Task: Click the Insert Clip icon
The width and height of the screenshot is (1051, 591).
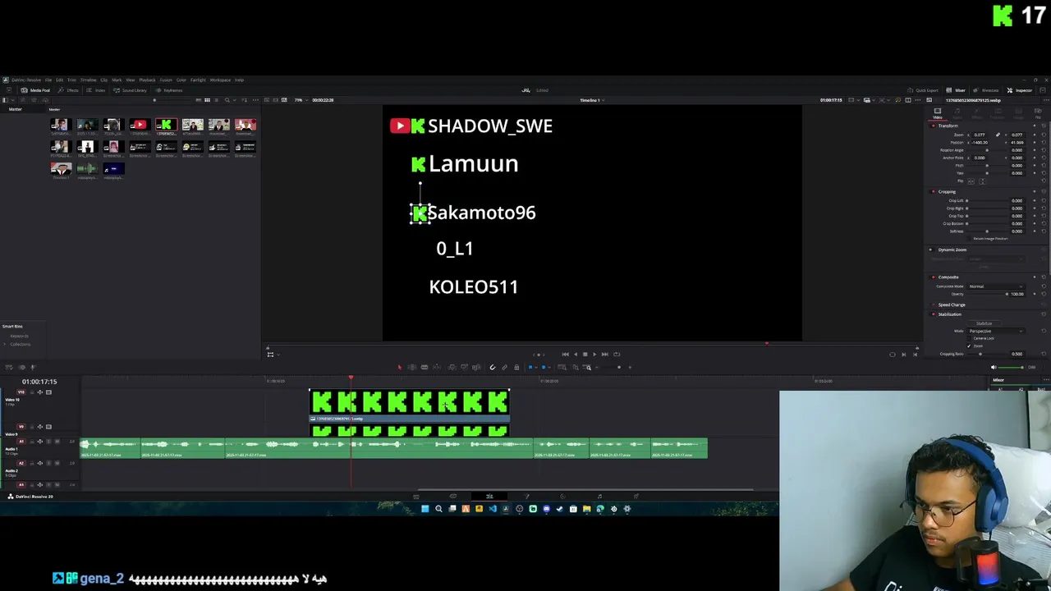Action: click(452, 367)
